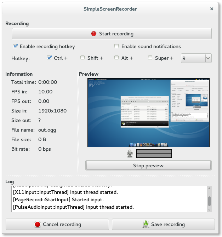Screen dimensions: 222x237
Task: Close the SimpleScreenRecorder window
Action: click(x=212, y=9)
